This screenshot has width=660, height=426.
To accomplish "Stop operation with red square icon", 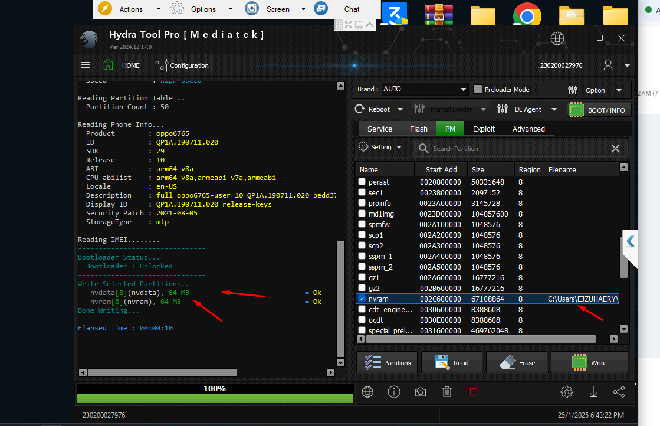I will 474,392.
